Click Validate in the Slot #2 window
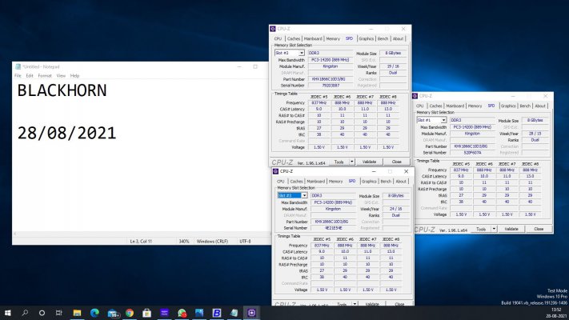This screenshot has width=569, height=320. pos(369,162)
